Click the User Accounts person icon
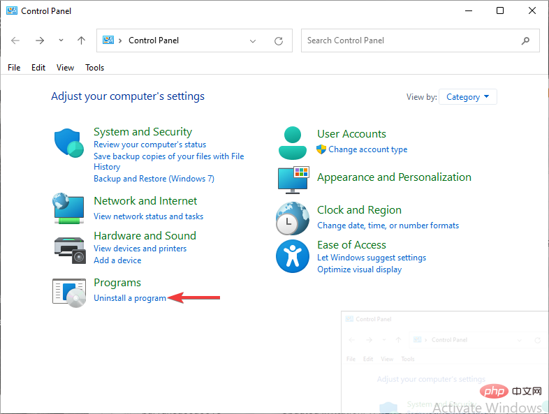The image size is (549, 414). click(293, 143)
